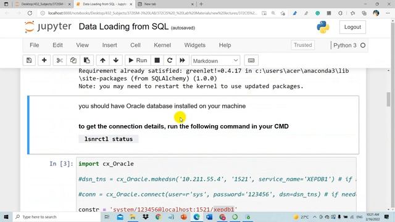The height and width of the screenshot is (222, 395).
Task: Click the Jupyter logo
Action: coord(48,27)
